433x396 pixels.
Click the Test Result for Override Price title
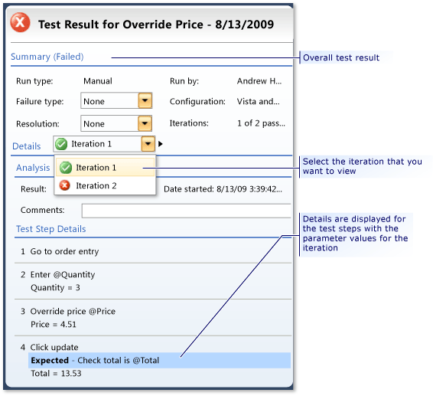pyautogui.click(x=156, y=25)
